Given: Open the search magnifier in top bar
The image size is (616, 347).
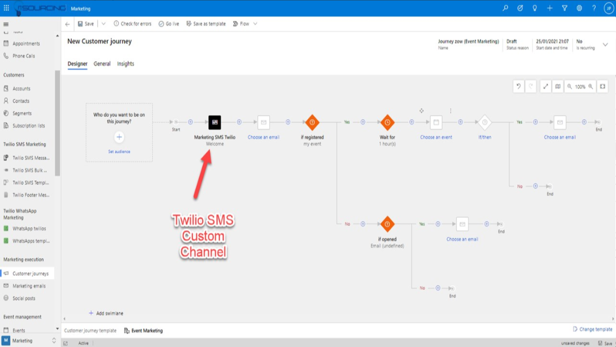Looking at the screenshot, I should click(x=505, y=8).
